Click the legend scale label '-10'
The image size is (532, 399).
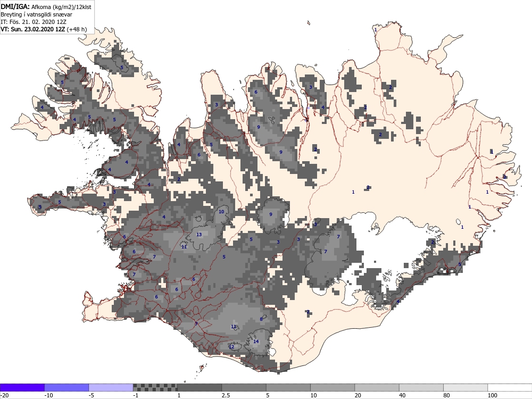coord(49,395)
